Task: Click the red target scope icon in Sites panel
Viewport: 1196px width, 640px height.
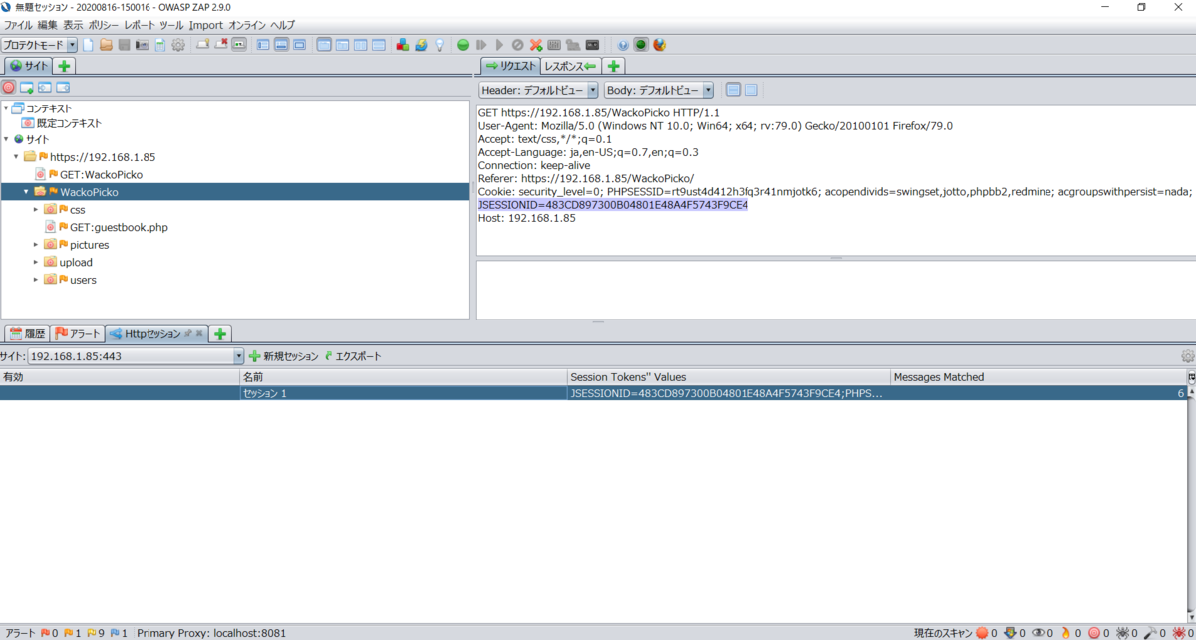Action: pos(9,88)
